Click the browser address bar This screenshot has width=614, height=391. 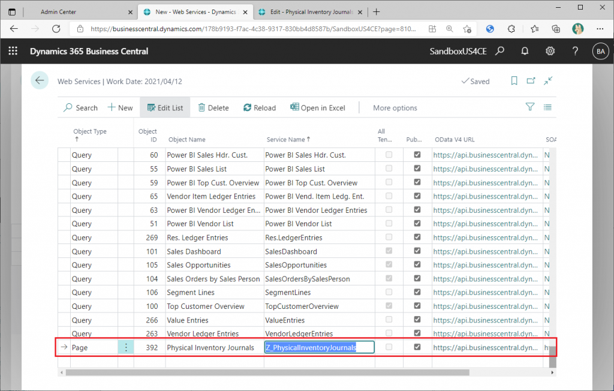[x=253, y=29]
